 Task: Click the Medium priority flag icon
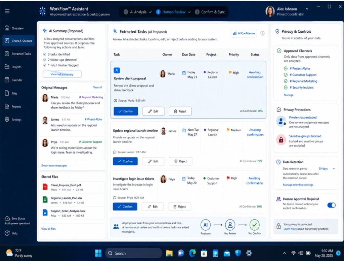[228, 130]
